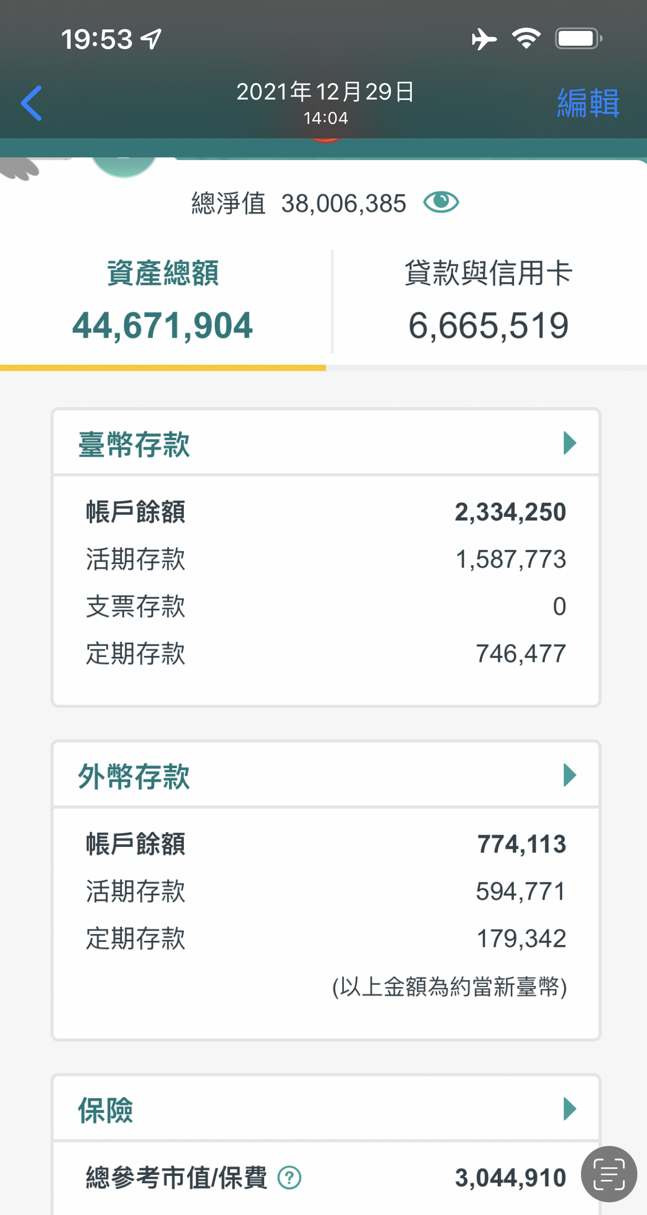
Task: Expand the 臺幣存款 section arrow
Action: 569,443
